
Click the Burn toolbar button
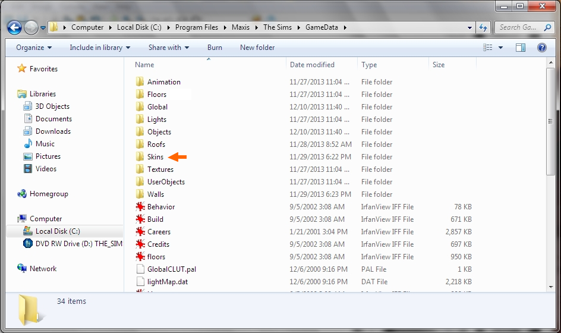[x=215, y=48]
